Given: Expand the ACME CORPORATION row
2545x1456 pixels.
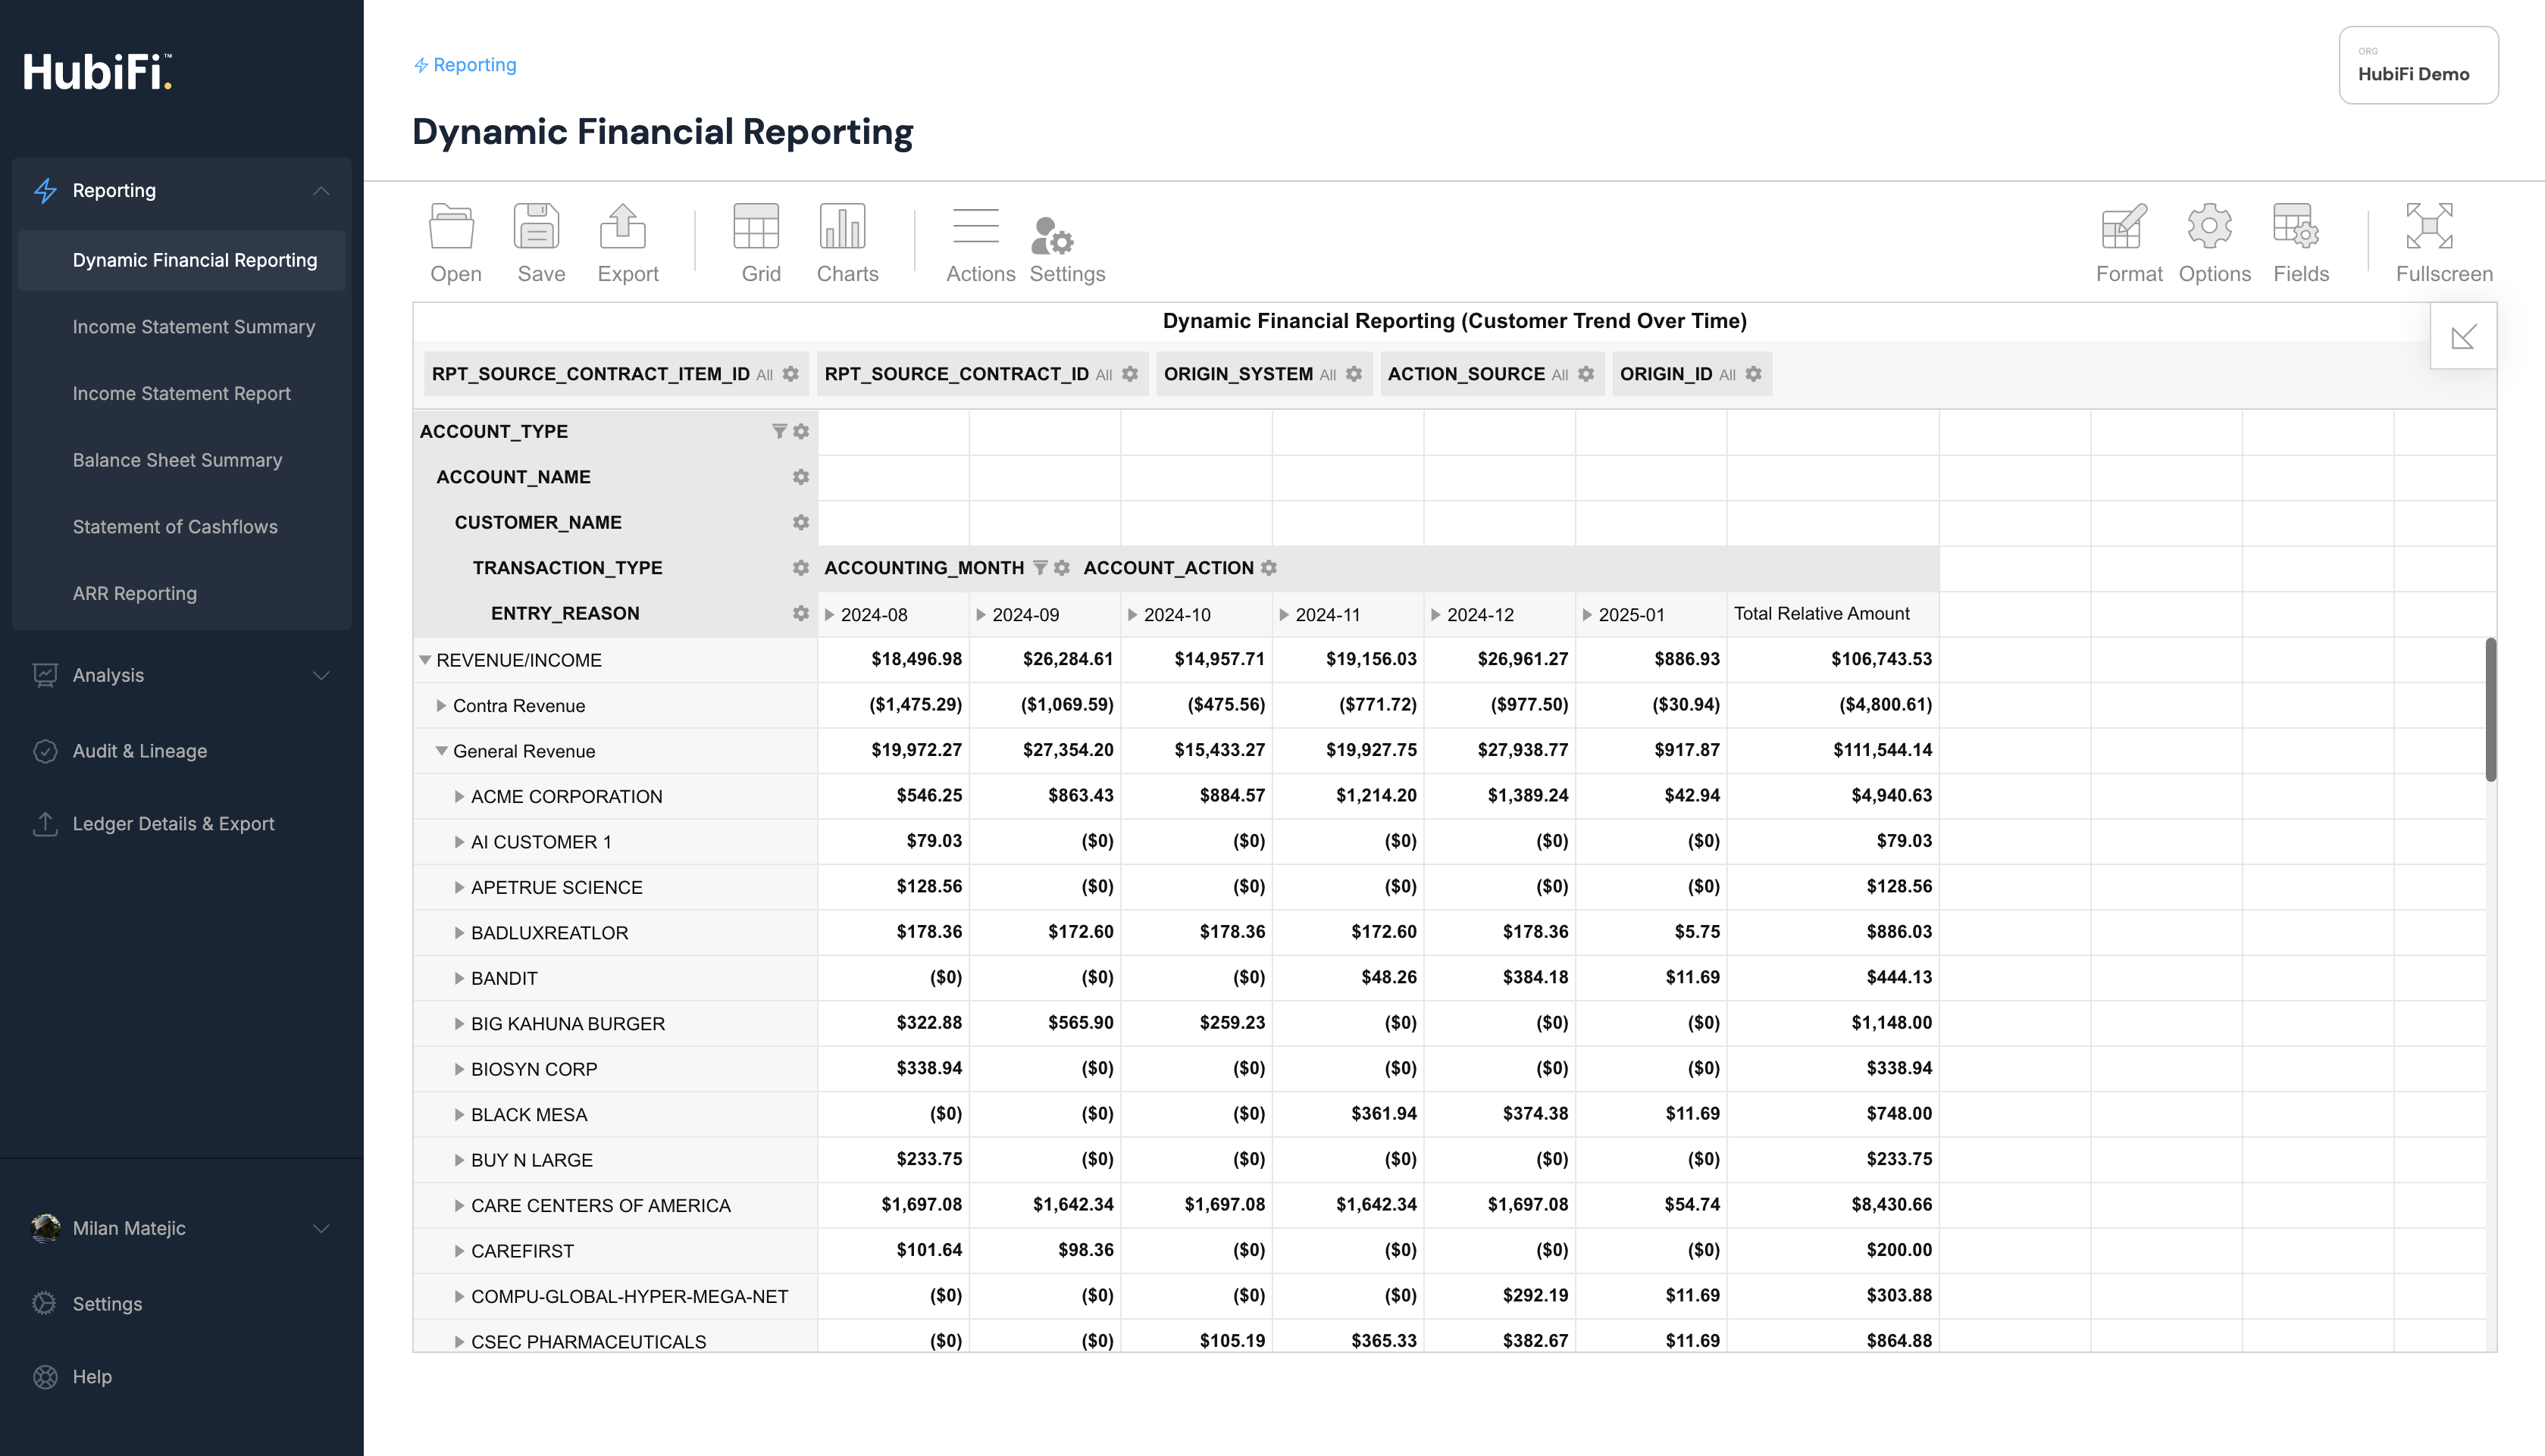Looking at the screenshot, I should coord(459,797).
